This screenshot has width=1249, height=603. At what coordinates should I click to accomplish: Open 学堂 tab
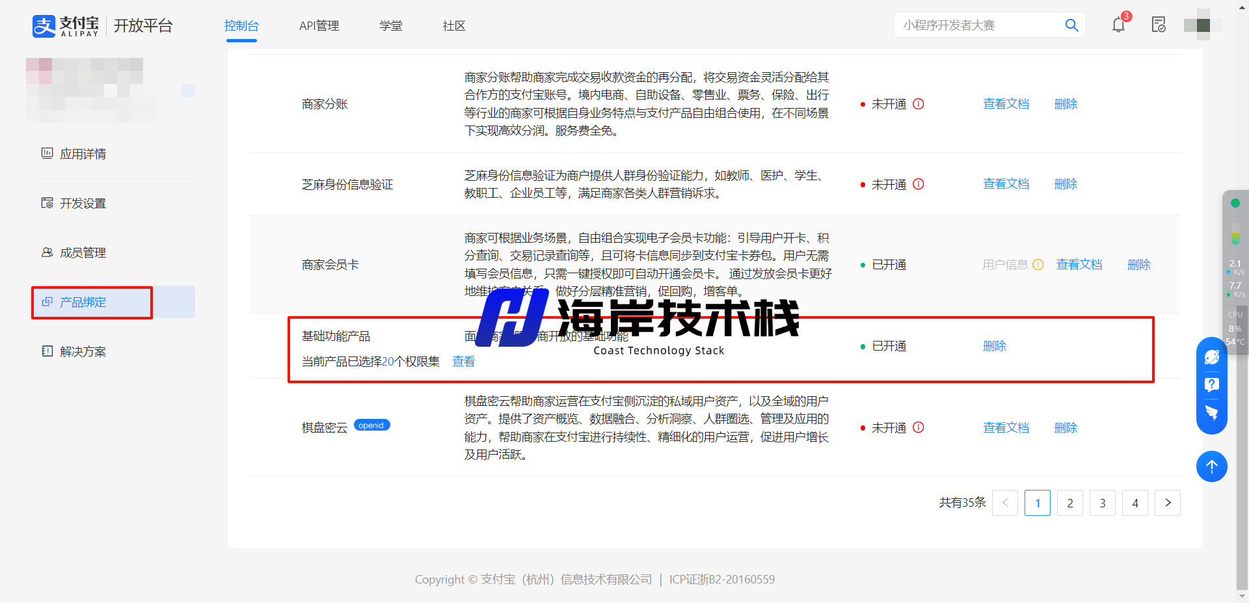coord(391,25)
